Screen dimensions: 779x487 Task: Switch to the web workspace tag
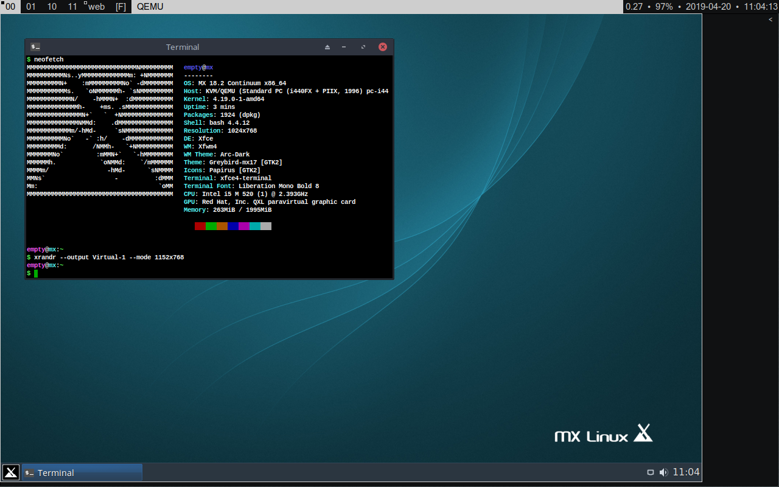pyautogui.click(x=96, y=7)
